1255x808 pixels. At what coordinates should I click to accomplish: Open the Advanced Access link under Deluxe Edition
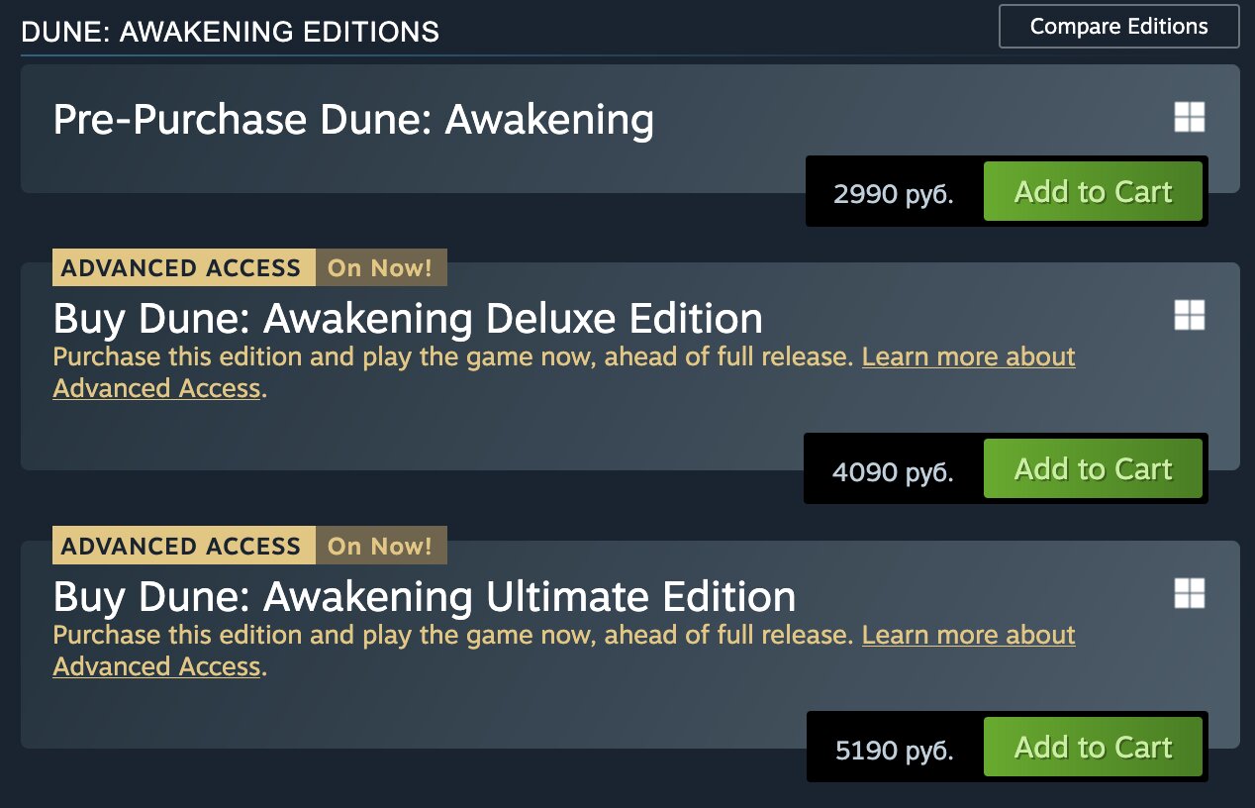[968, 356]
